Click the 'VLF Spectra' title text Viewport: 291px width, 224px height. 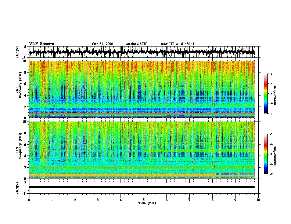[x=42, y=44]
